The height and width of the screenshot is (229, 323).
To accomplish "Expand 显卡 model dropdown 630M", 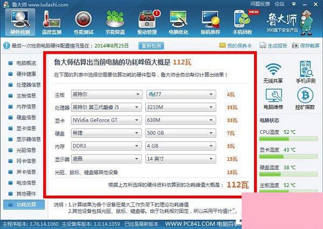I will pos(181,120).
